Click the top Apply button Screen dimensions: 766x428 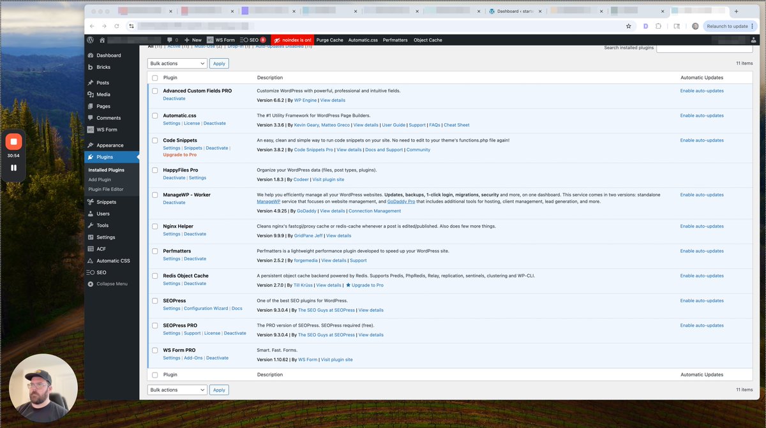pyautogui.click(x=219, y=64)
